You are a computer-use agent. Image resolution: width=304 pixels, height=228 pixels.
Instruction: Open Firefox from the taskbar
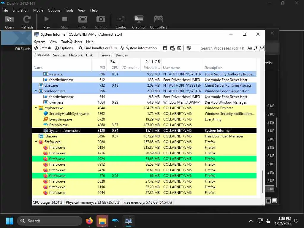click(x=89, y=221)
